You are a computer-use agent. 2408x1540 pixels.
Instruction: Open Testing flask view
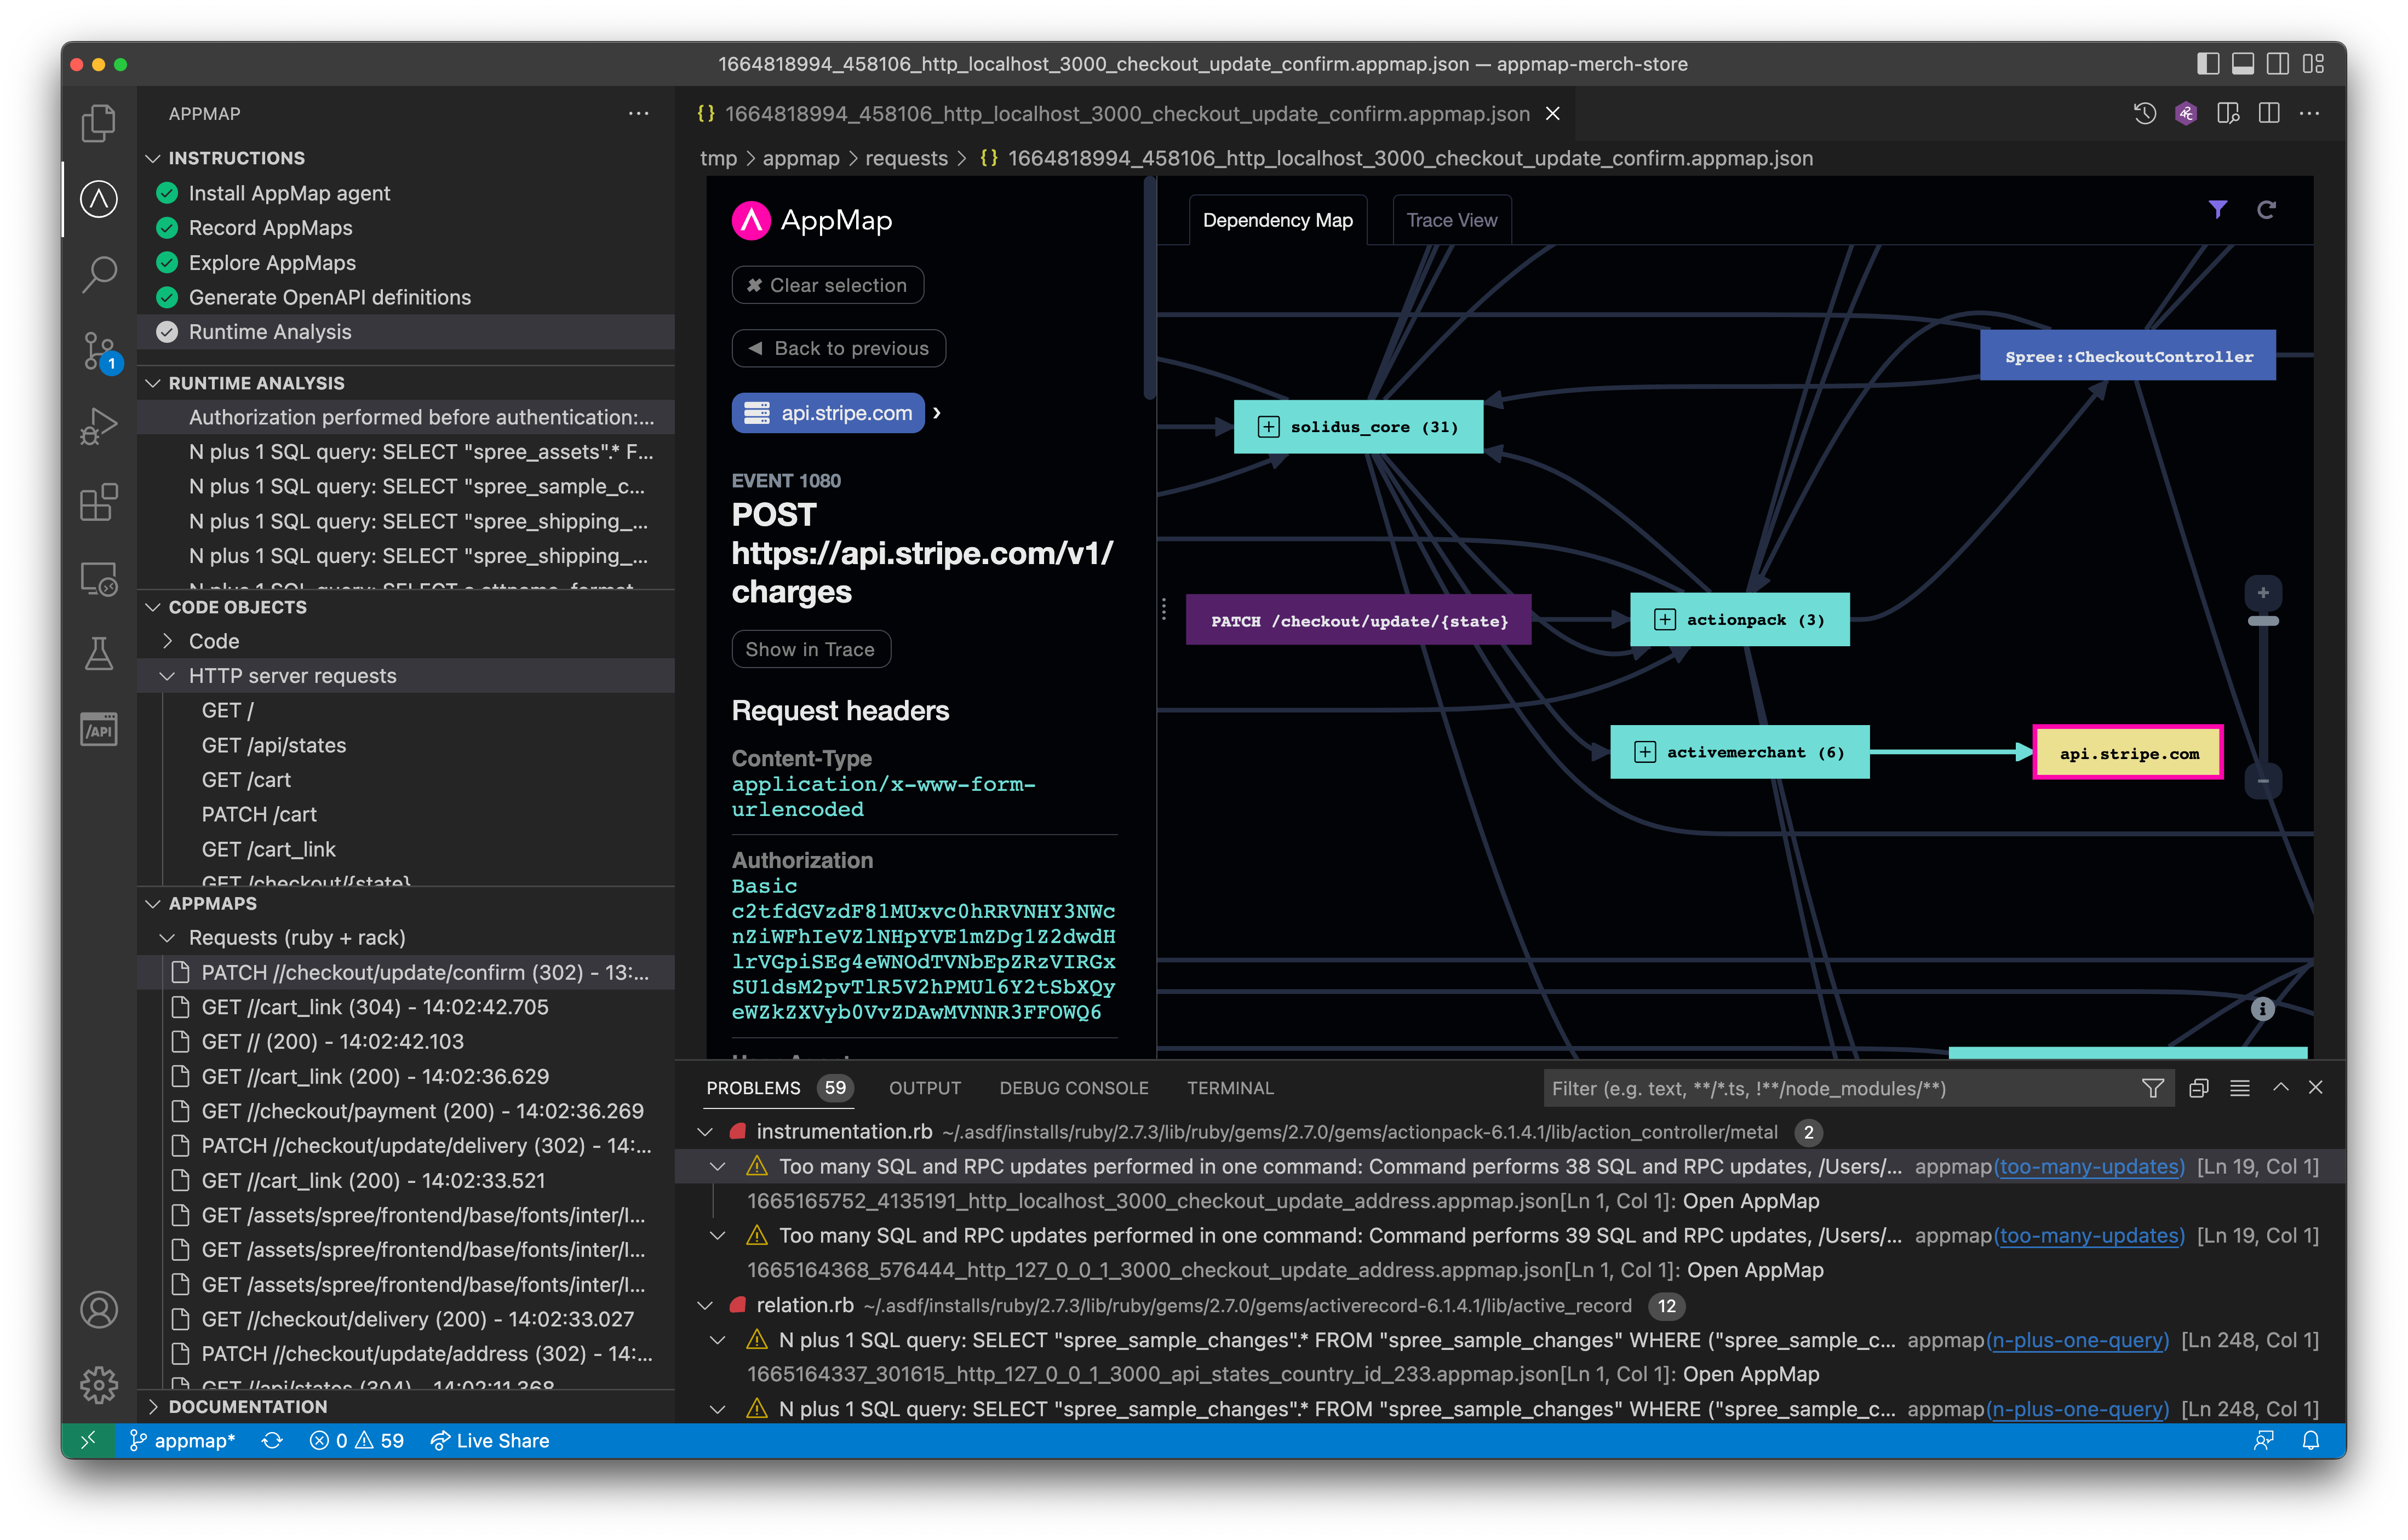[x=98, y=654]
